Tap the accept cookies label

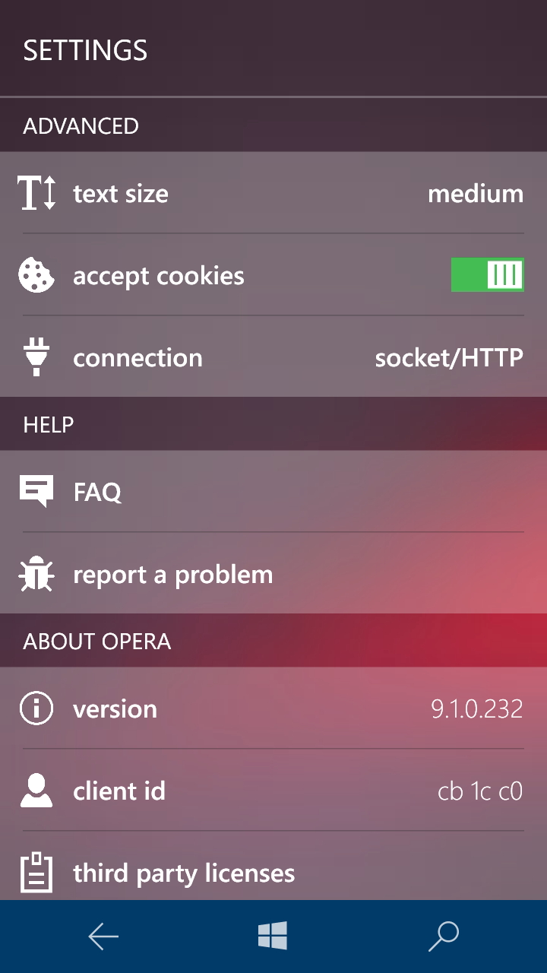click(x=158, y=276)
